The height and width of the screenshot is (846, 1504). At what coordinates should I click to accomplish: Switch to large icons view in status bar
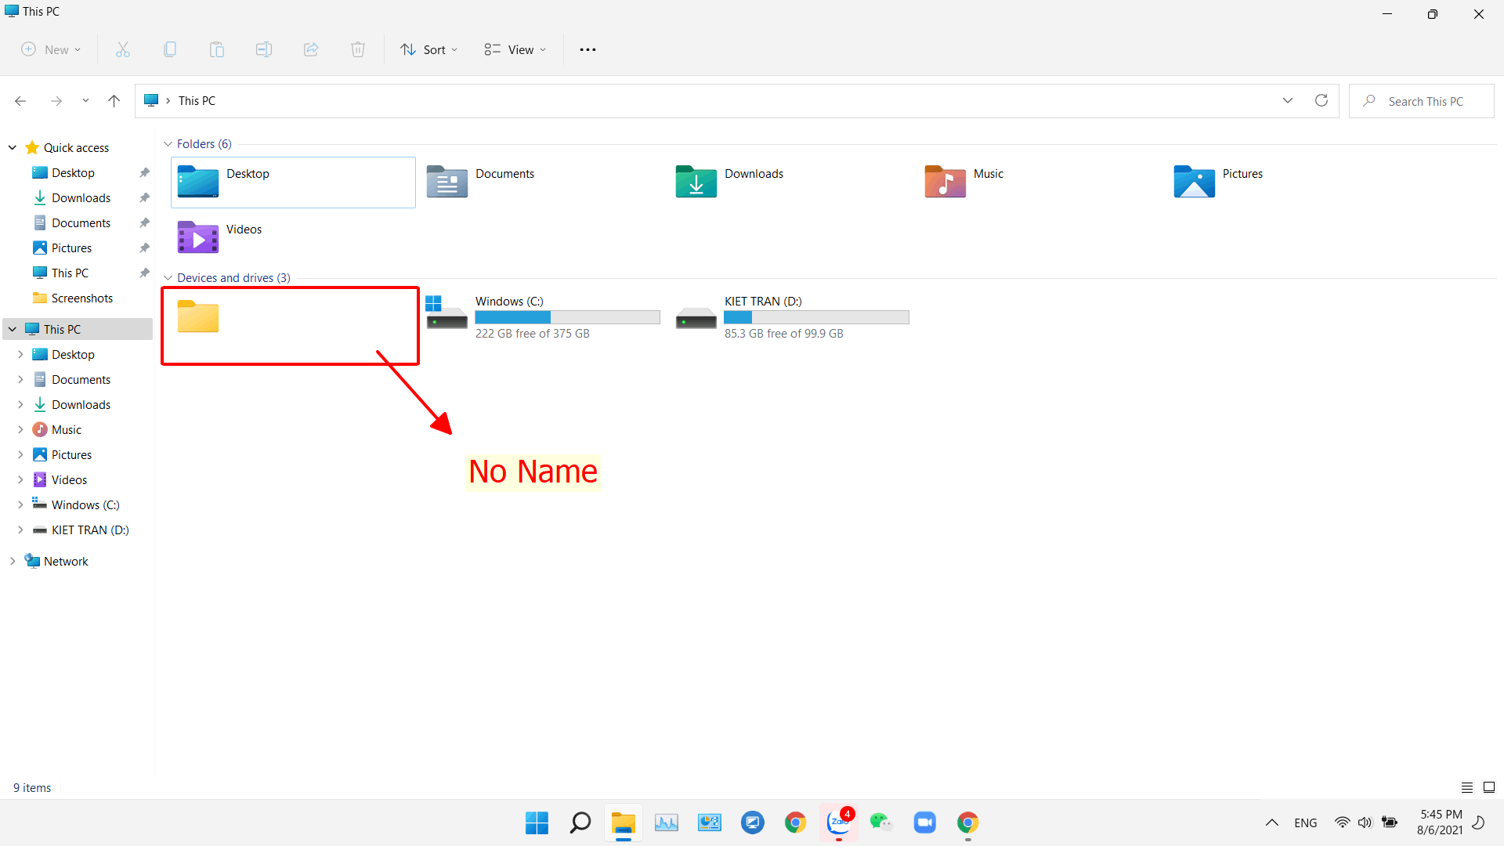point(1489,787)
